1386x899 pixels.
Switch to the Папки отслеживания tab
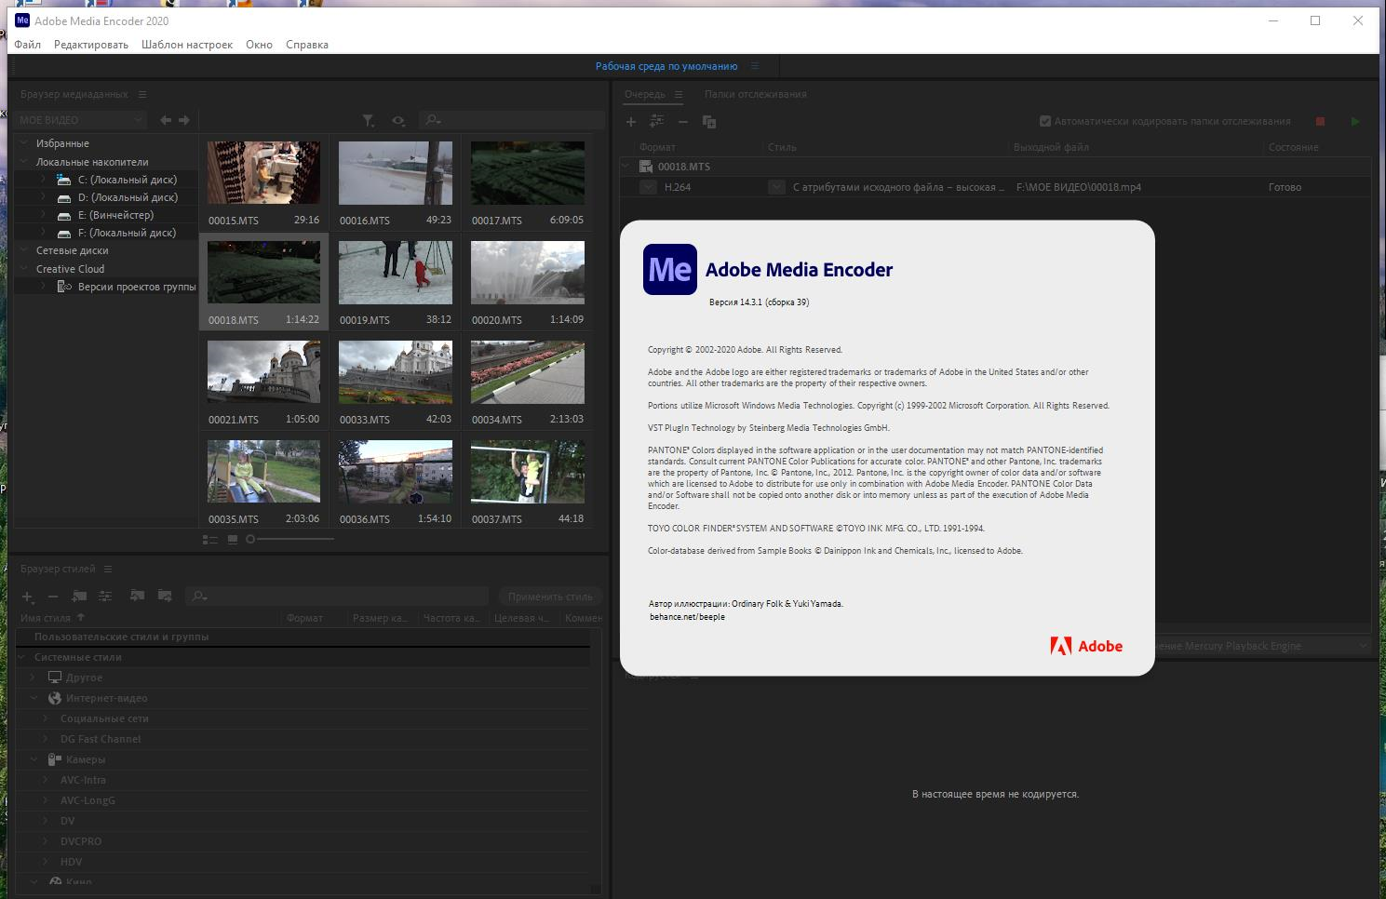pos(755,94)
